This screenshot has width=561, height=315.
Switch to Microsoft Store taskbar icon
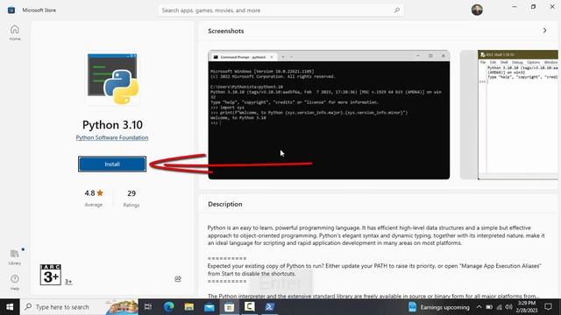[x=230, y=307]
